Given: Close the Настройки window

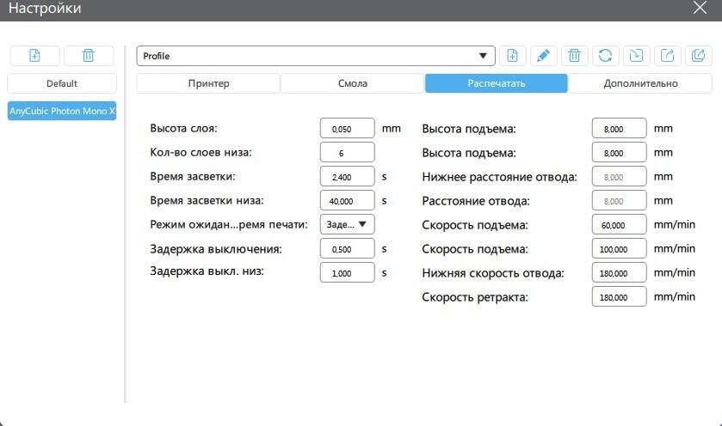Looking at the screenshot, I should [x=700, y=8].
